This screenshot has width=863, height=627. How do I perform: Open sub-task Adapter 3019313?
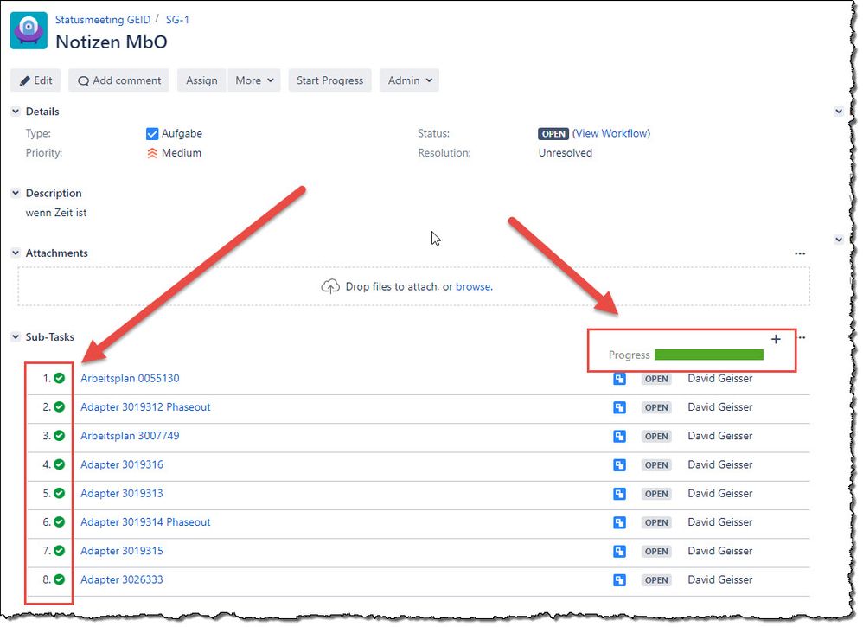pyautogui.click(x=122, y=493)
